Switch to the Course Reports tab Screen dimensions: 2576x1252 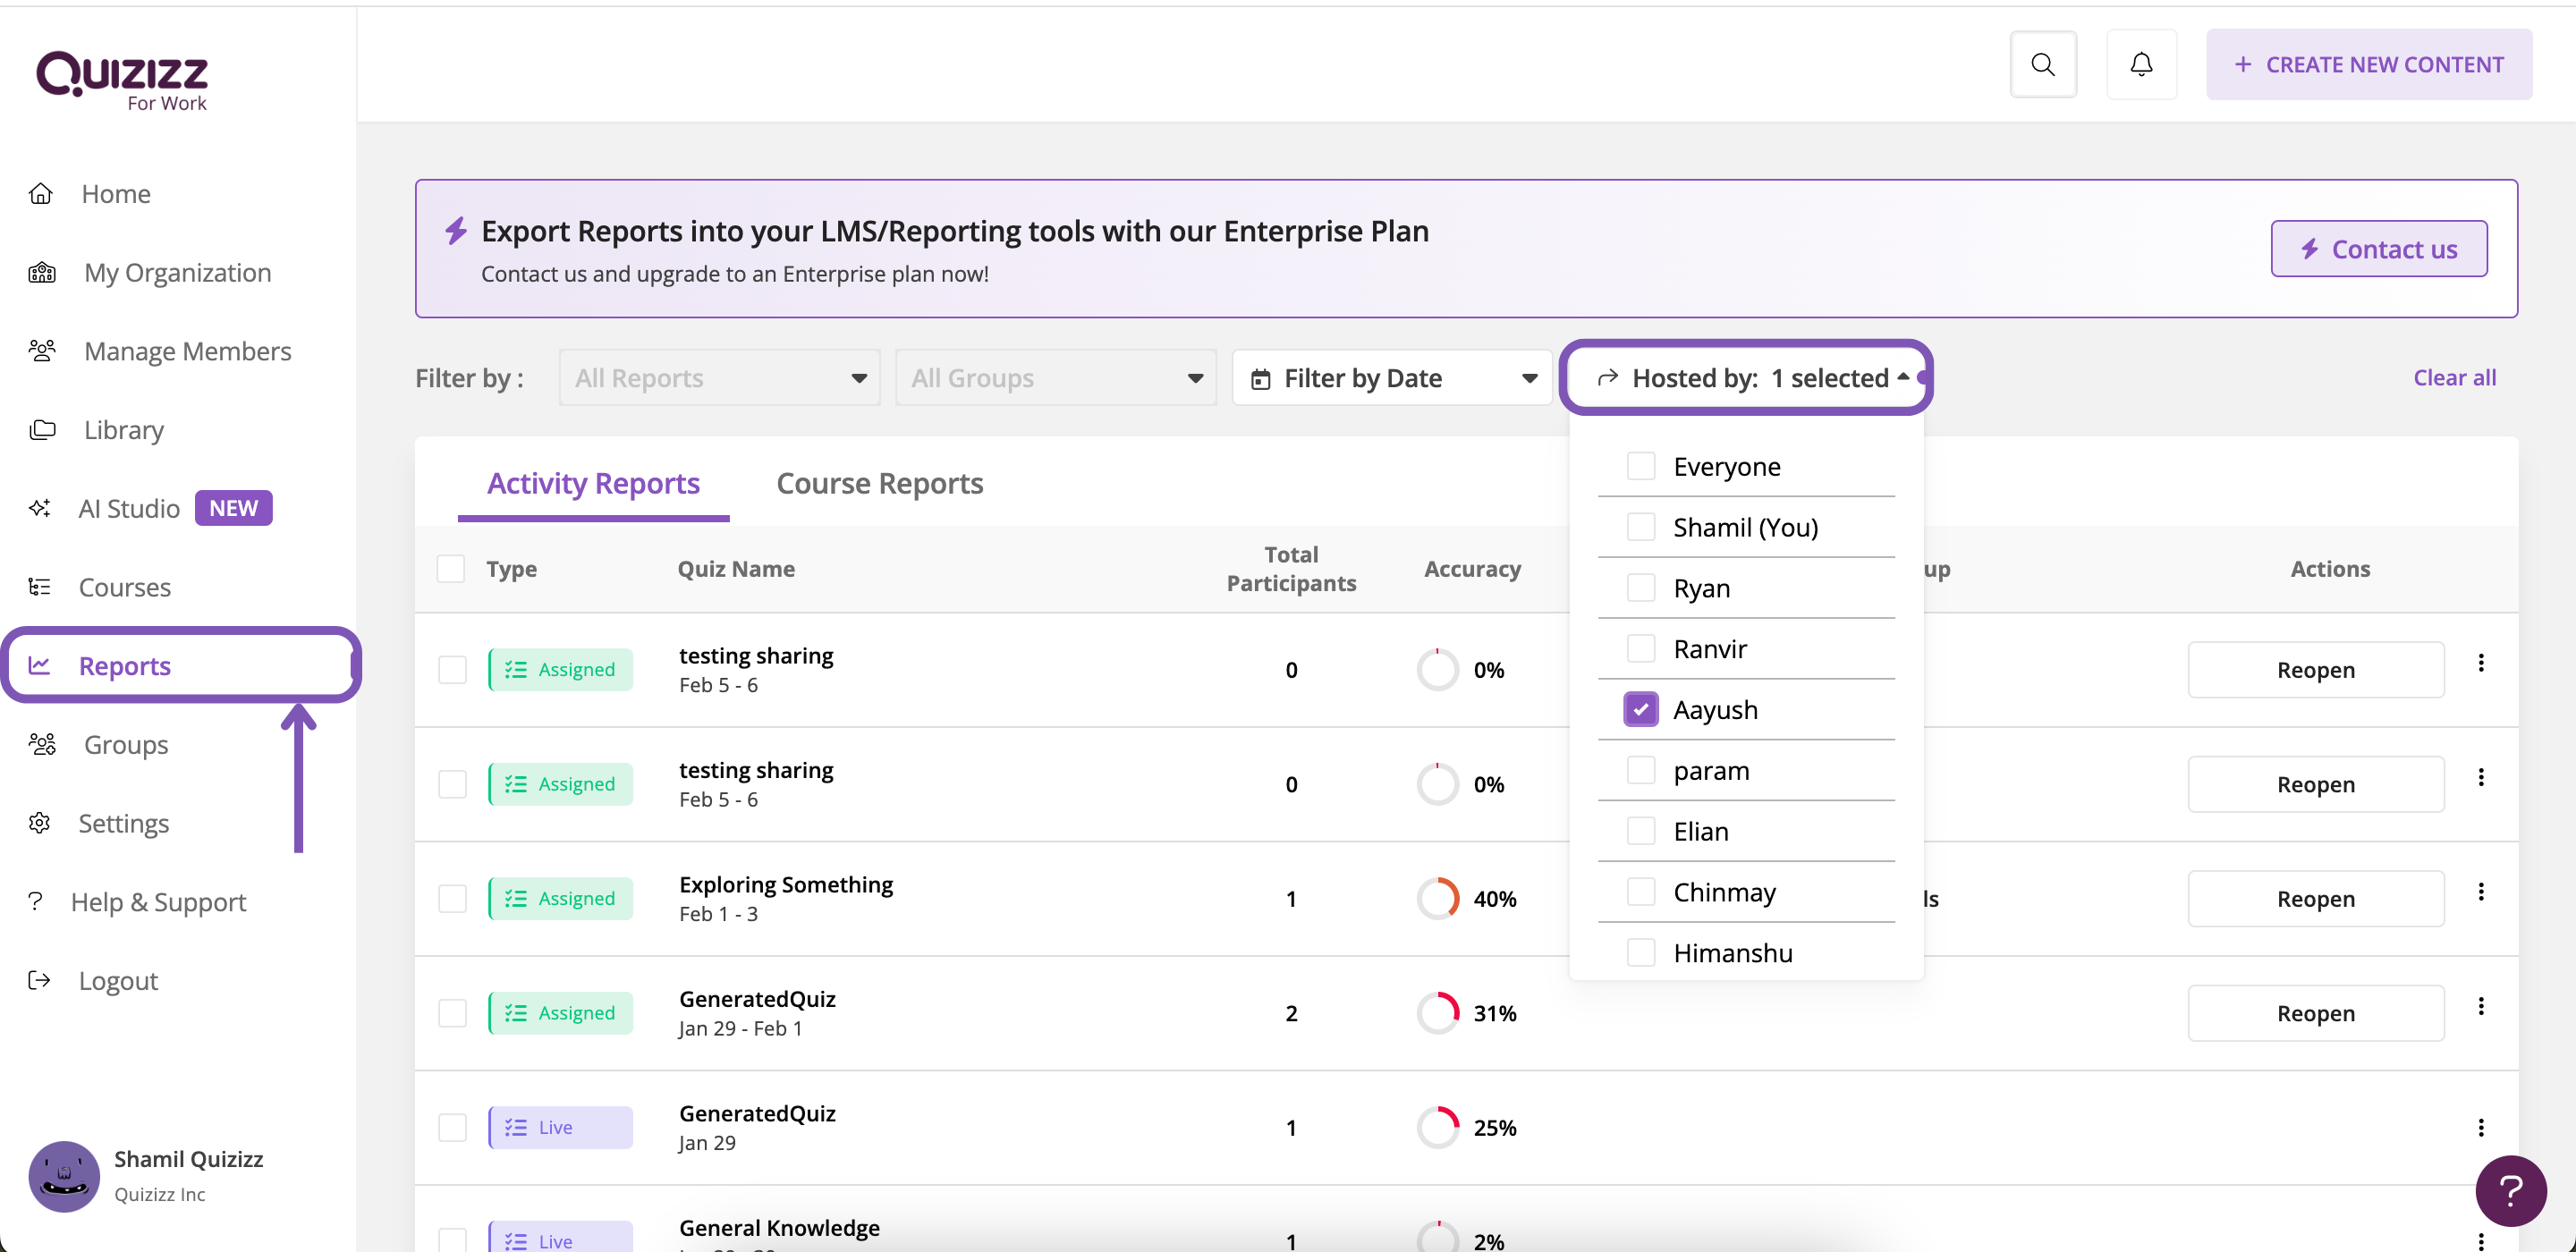[x=880, y=484]
